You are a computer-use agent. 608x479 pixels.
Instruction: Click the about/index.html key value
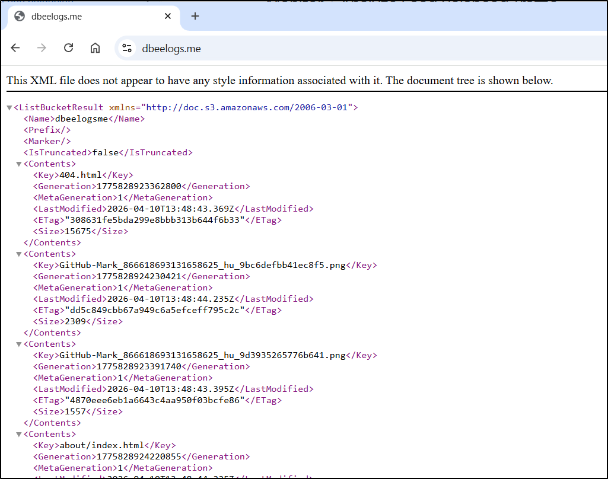[x=102, y=445]
